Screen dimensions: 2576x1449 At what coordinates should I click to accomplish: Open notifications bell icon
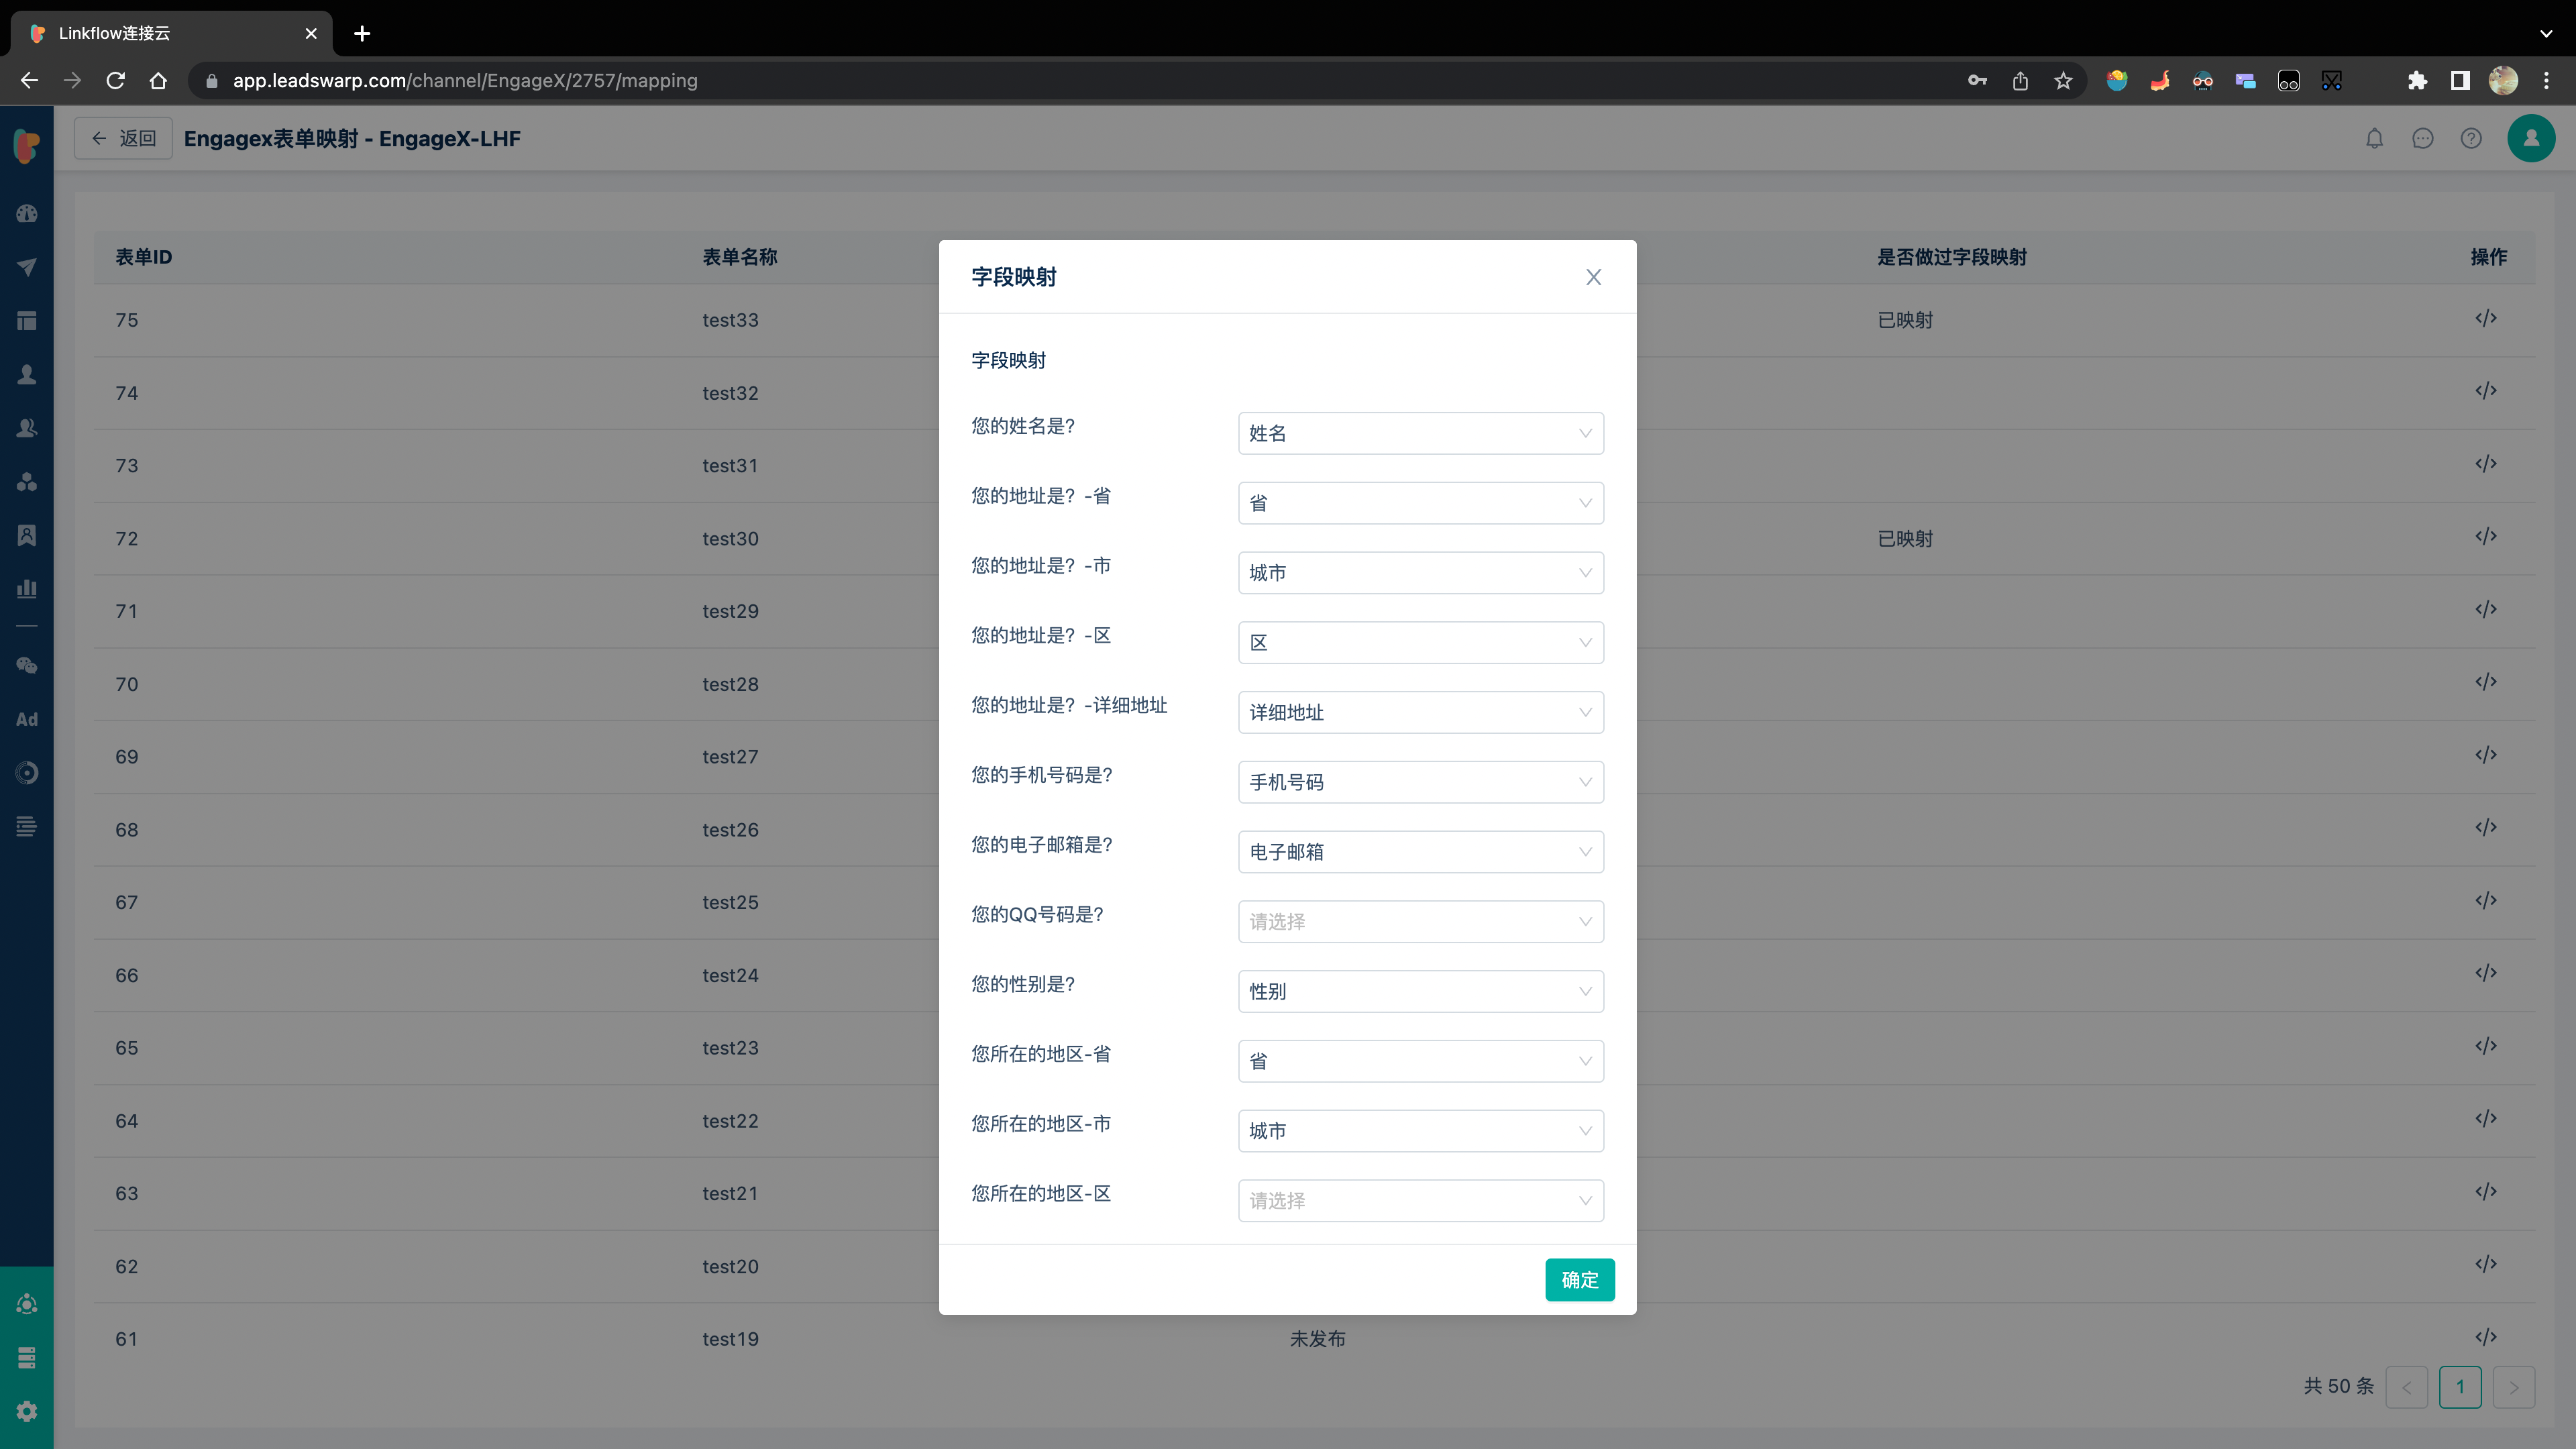tap(2374, 138)
